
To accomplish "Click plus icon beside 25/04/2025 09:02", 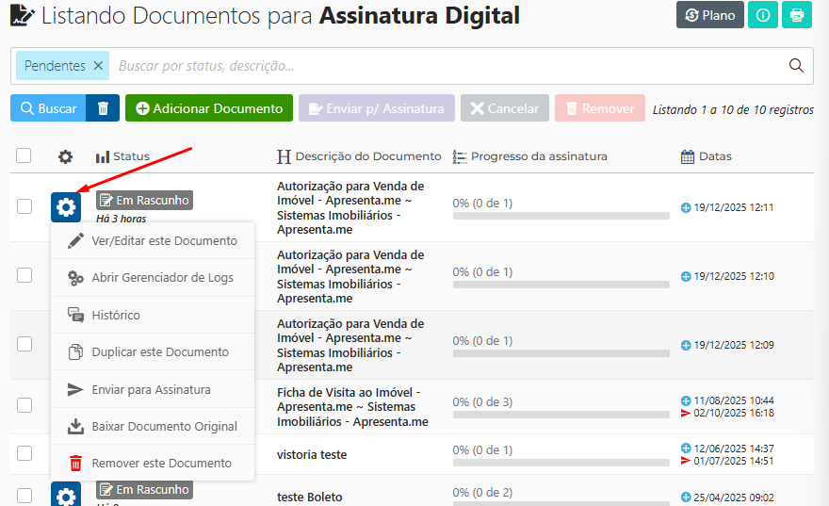I will [686, 497].
